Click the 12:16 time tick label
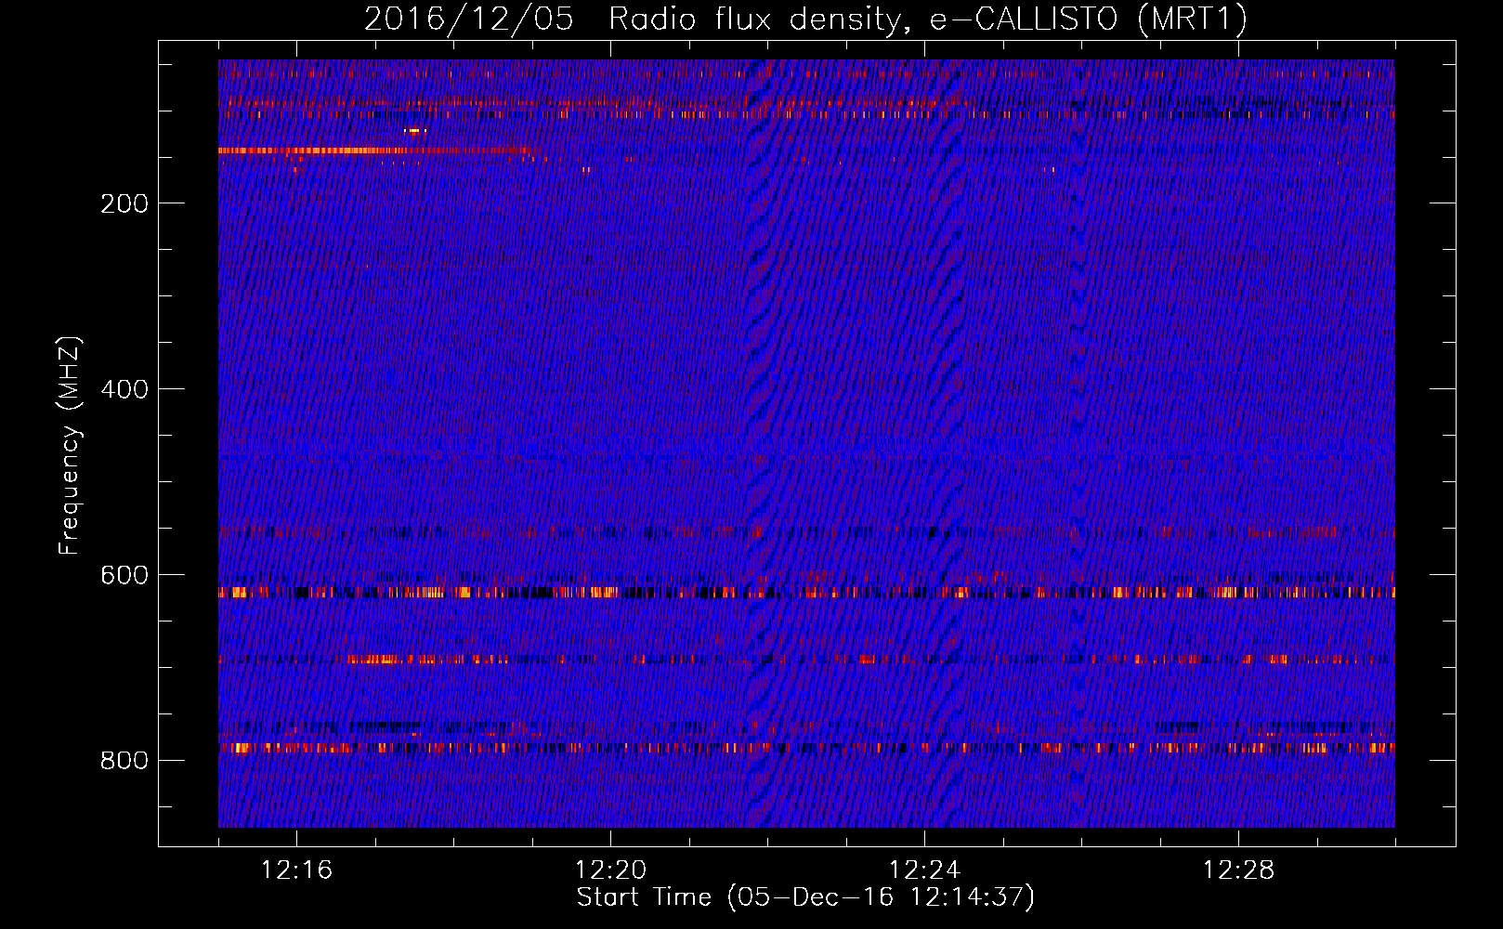1503x929 pixels. click(296, 870)
